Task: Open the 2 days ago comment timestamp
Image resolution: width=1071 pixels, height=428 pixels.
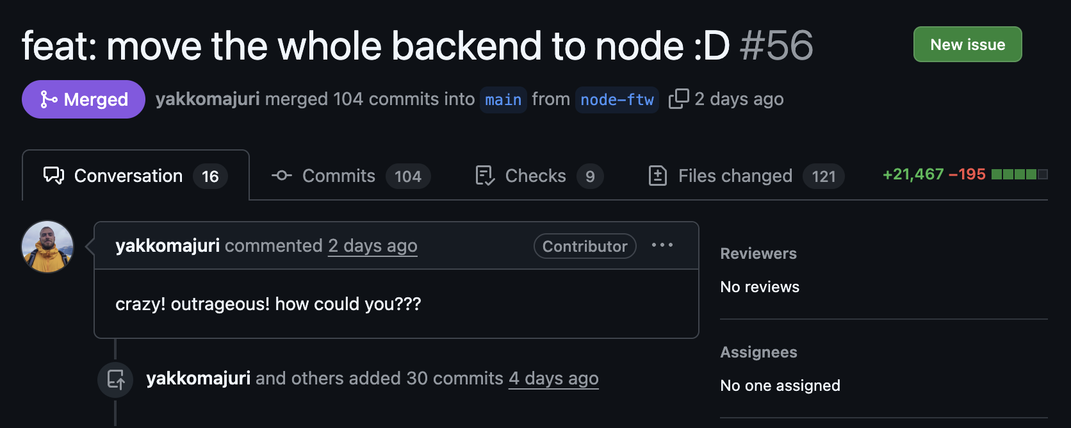Action: [372, 245]
